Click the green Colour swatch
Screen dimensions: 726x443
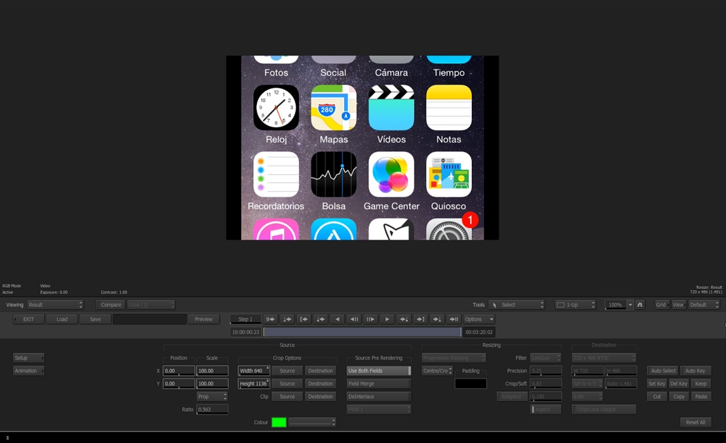[x=279, y=422]
